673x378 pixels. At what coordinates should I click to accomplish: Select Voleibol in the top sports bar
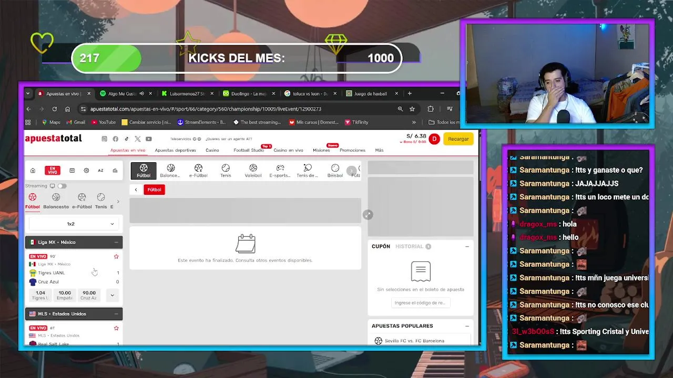[x=253, y=171]
